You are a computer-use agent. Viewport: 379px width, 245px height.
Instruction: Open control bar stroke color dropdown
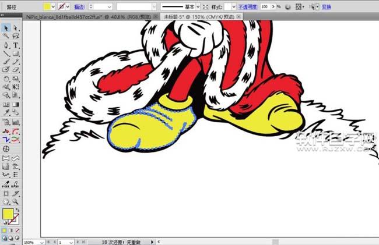point(68,7)
